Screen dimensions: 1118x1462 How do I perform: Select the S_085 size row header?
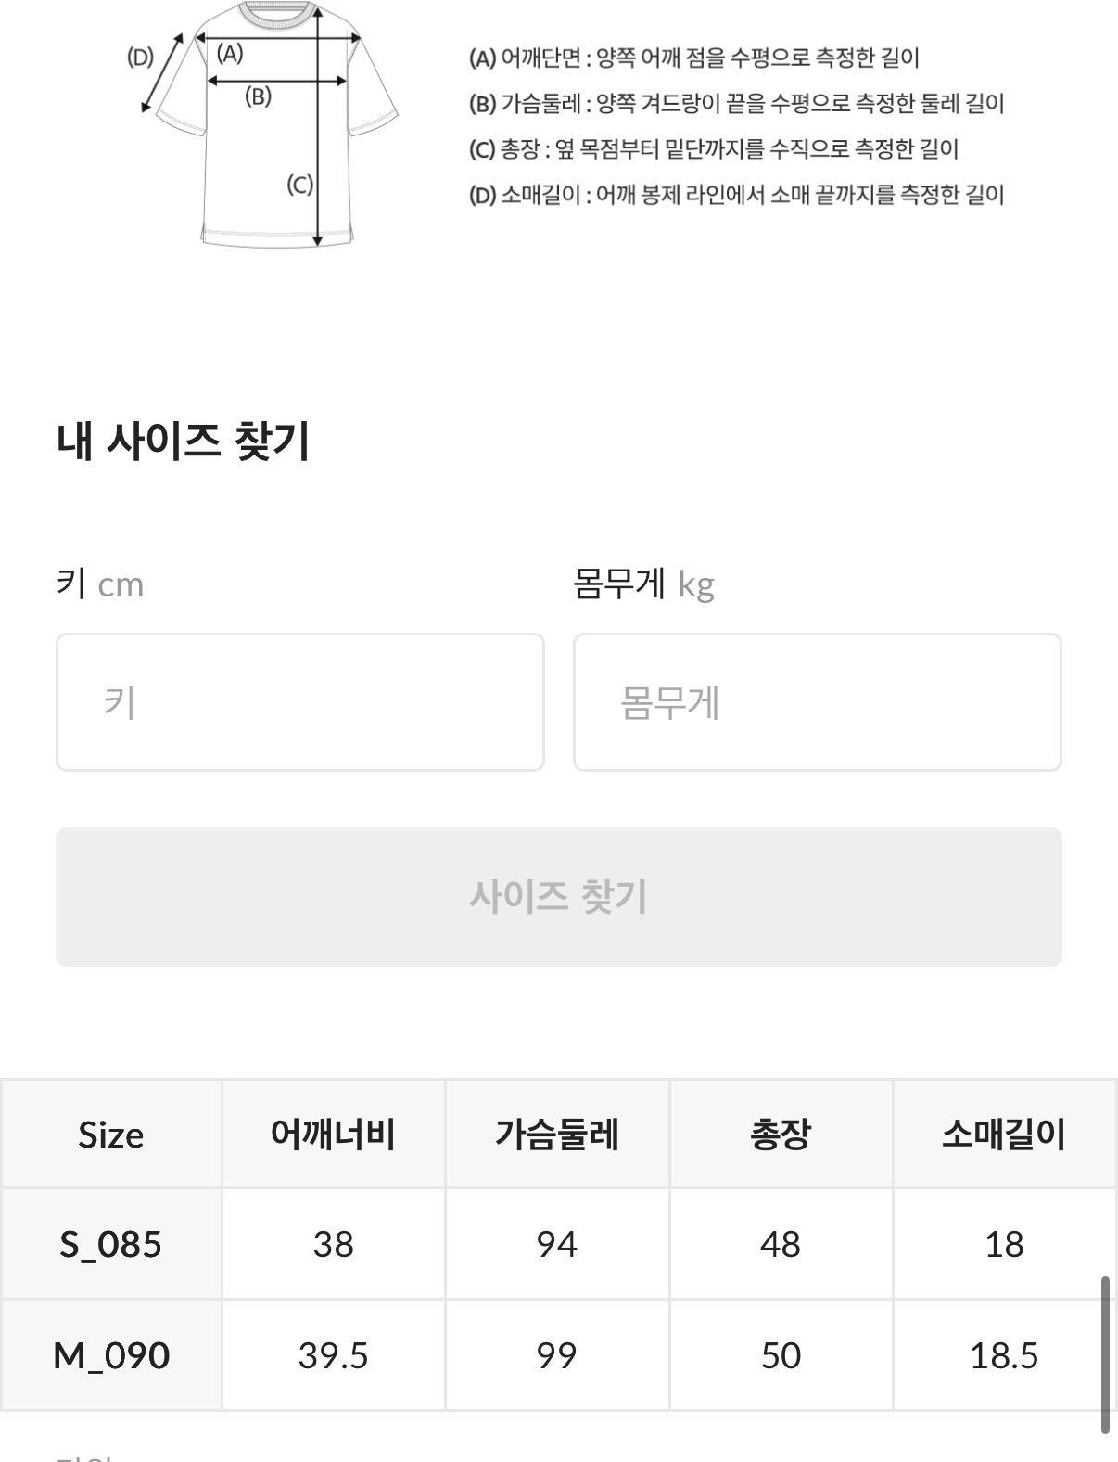click(x=111, y=1244)
